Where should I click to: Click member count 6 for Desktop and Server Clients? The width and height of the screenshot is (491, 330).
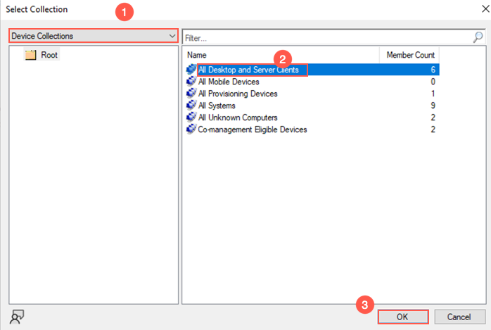[x=433, y=70]
